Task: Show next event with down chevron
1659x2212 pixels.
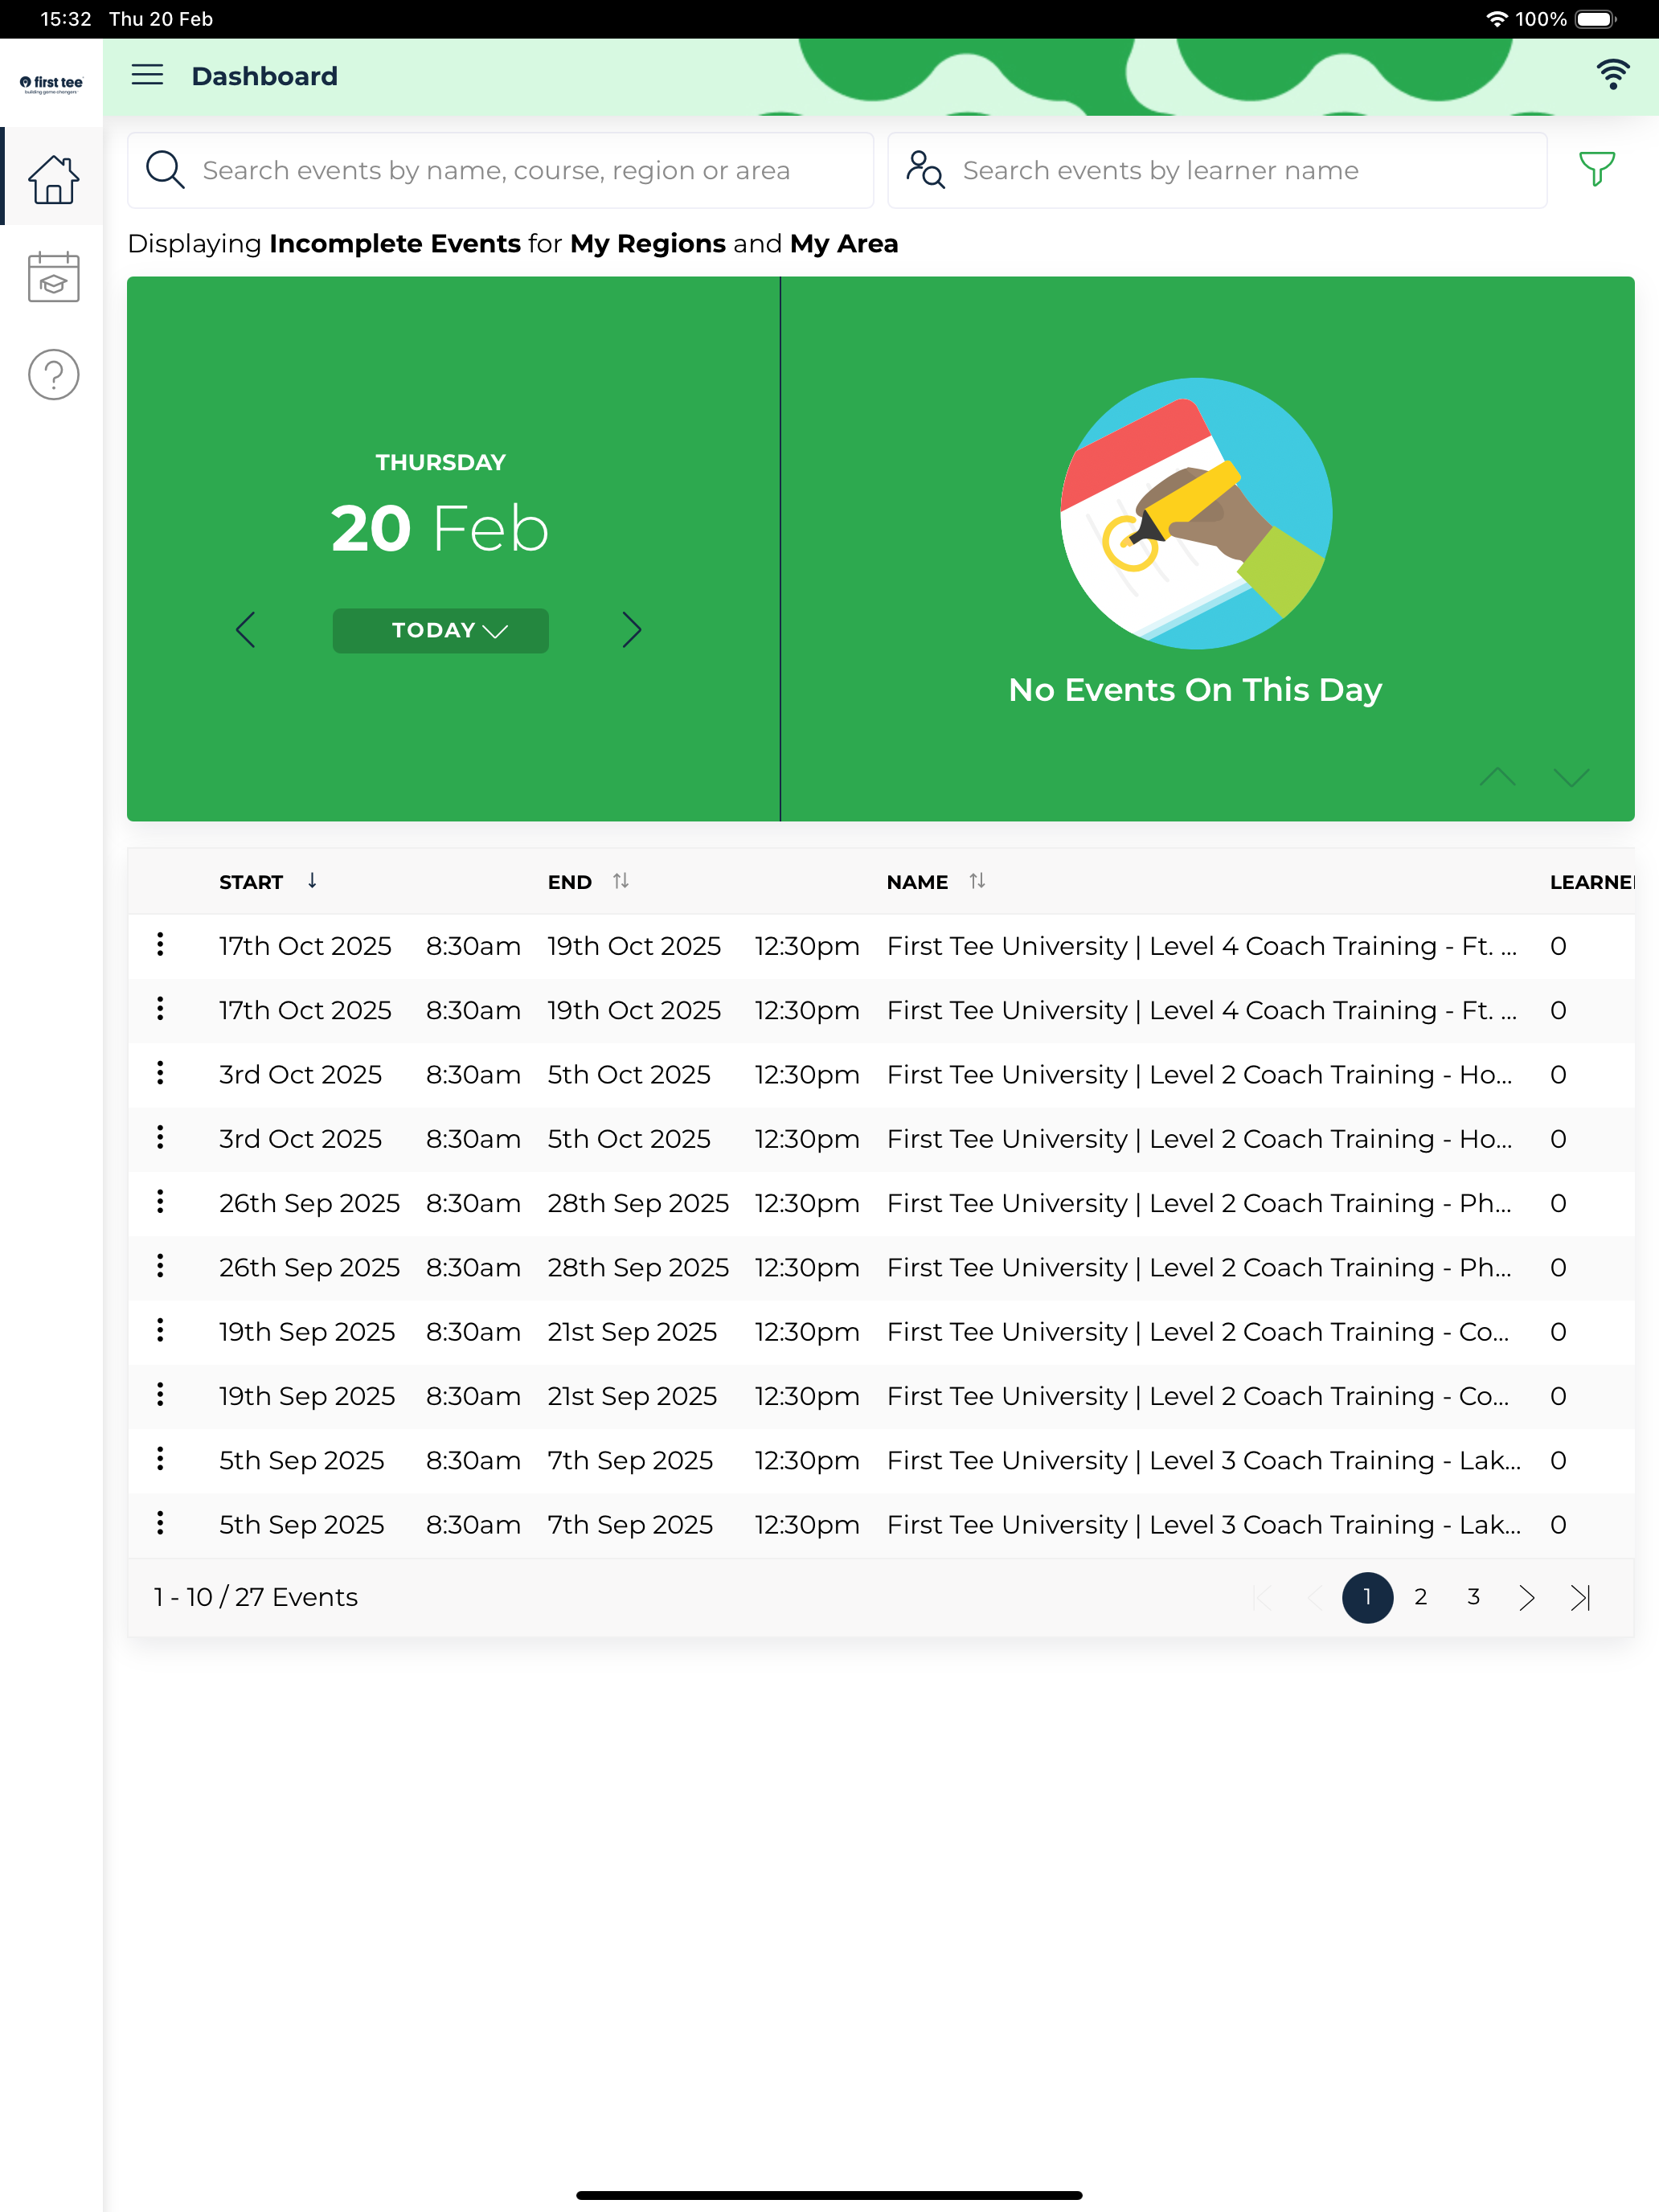Action: point(1571,777)
